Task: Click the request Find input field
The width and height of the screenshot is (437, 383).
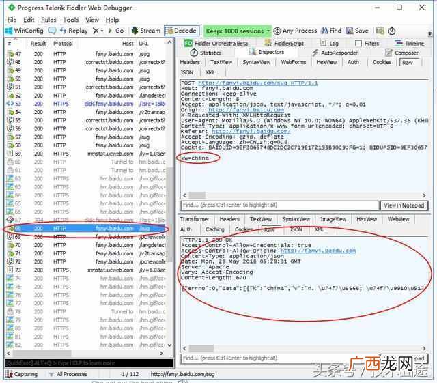Action: (280, 205)
